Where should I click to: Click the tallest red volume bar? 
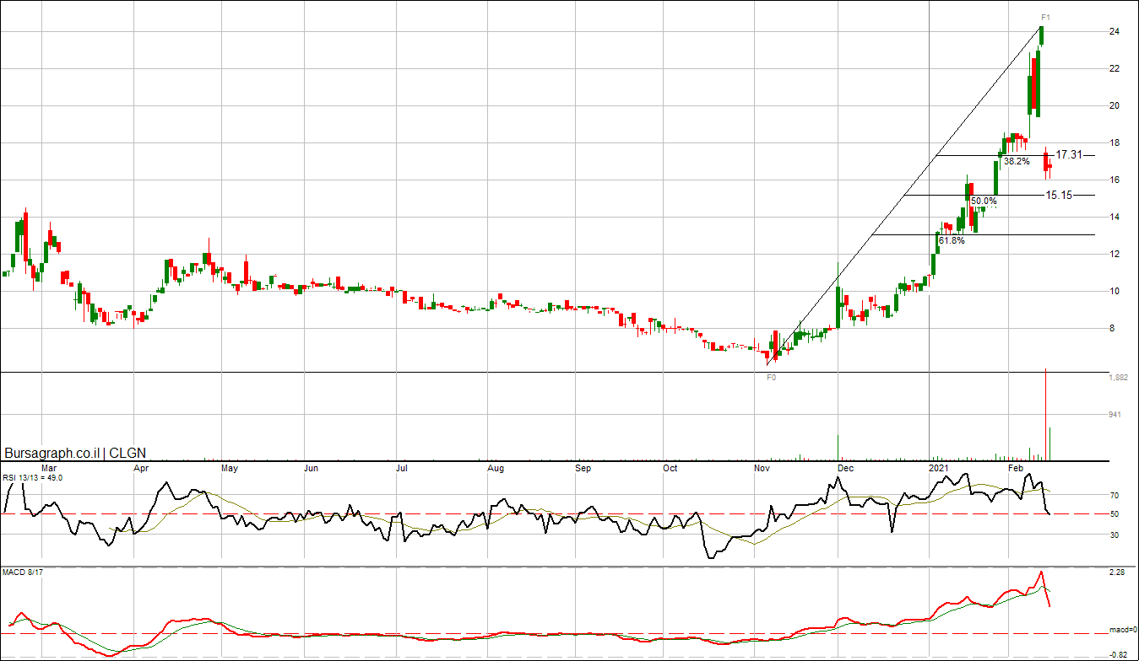pyautogui.click(x=1046, y=413)
